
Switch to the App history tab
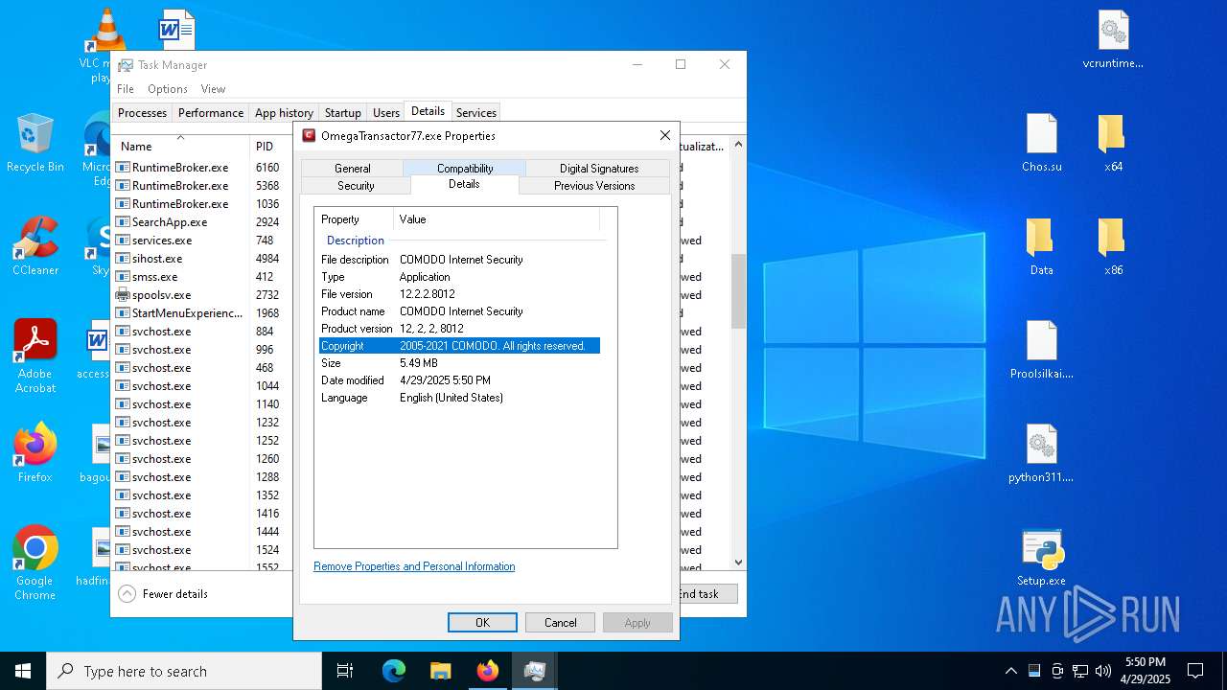(x=284, y=113)
